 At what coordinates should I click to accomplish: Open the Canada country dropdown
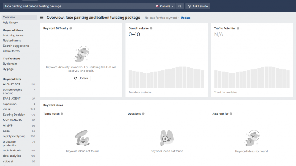165,6
